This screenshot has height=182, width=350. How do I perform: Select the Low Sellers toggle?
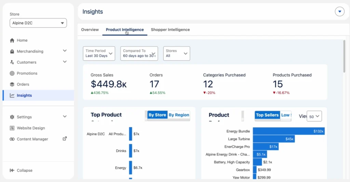[286, 115]
